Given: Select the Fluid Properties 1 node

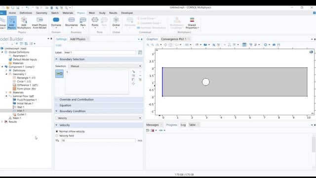Looking at the screenshot, I should click(x=27, y=100).
